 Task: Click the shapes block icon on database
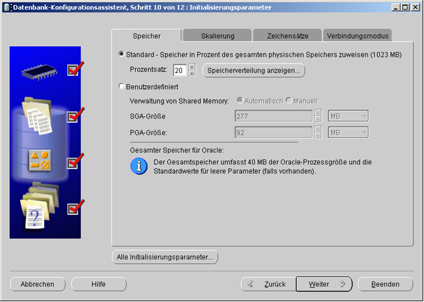tap(40, 160)
